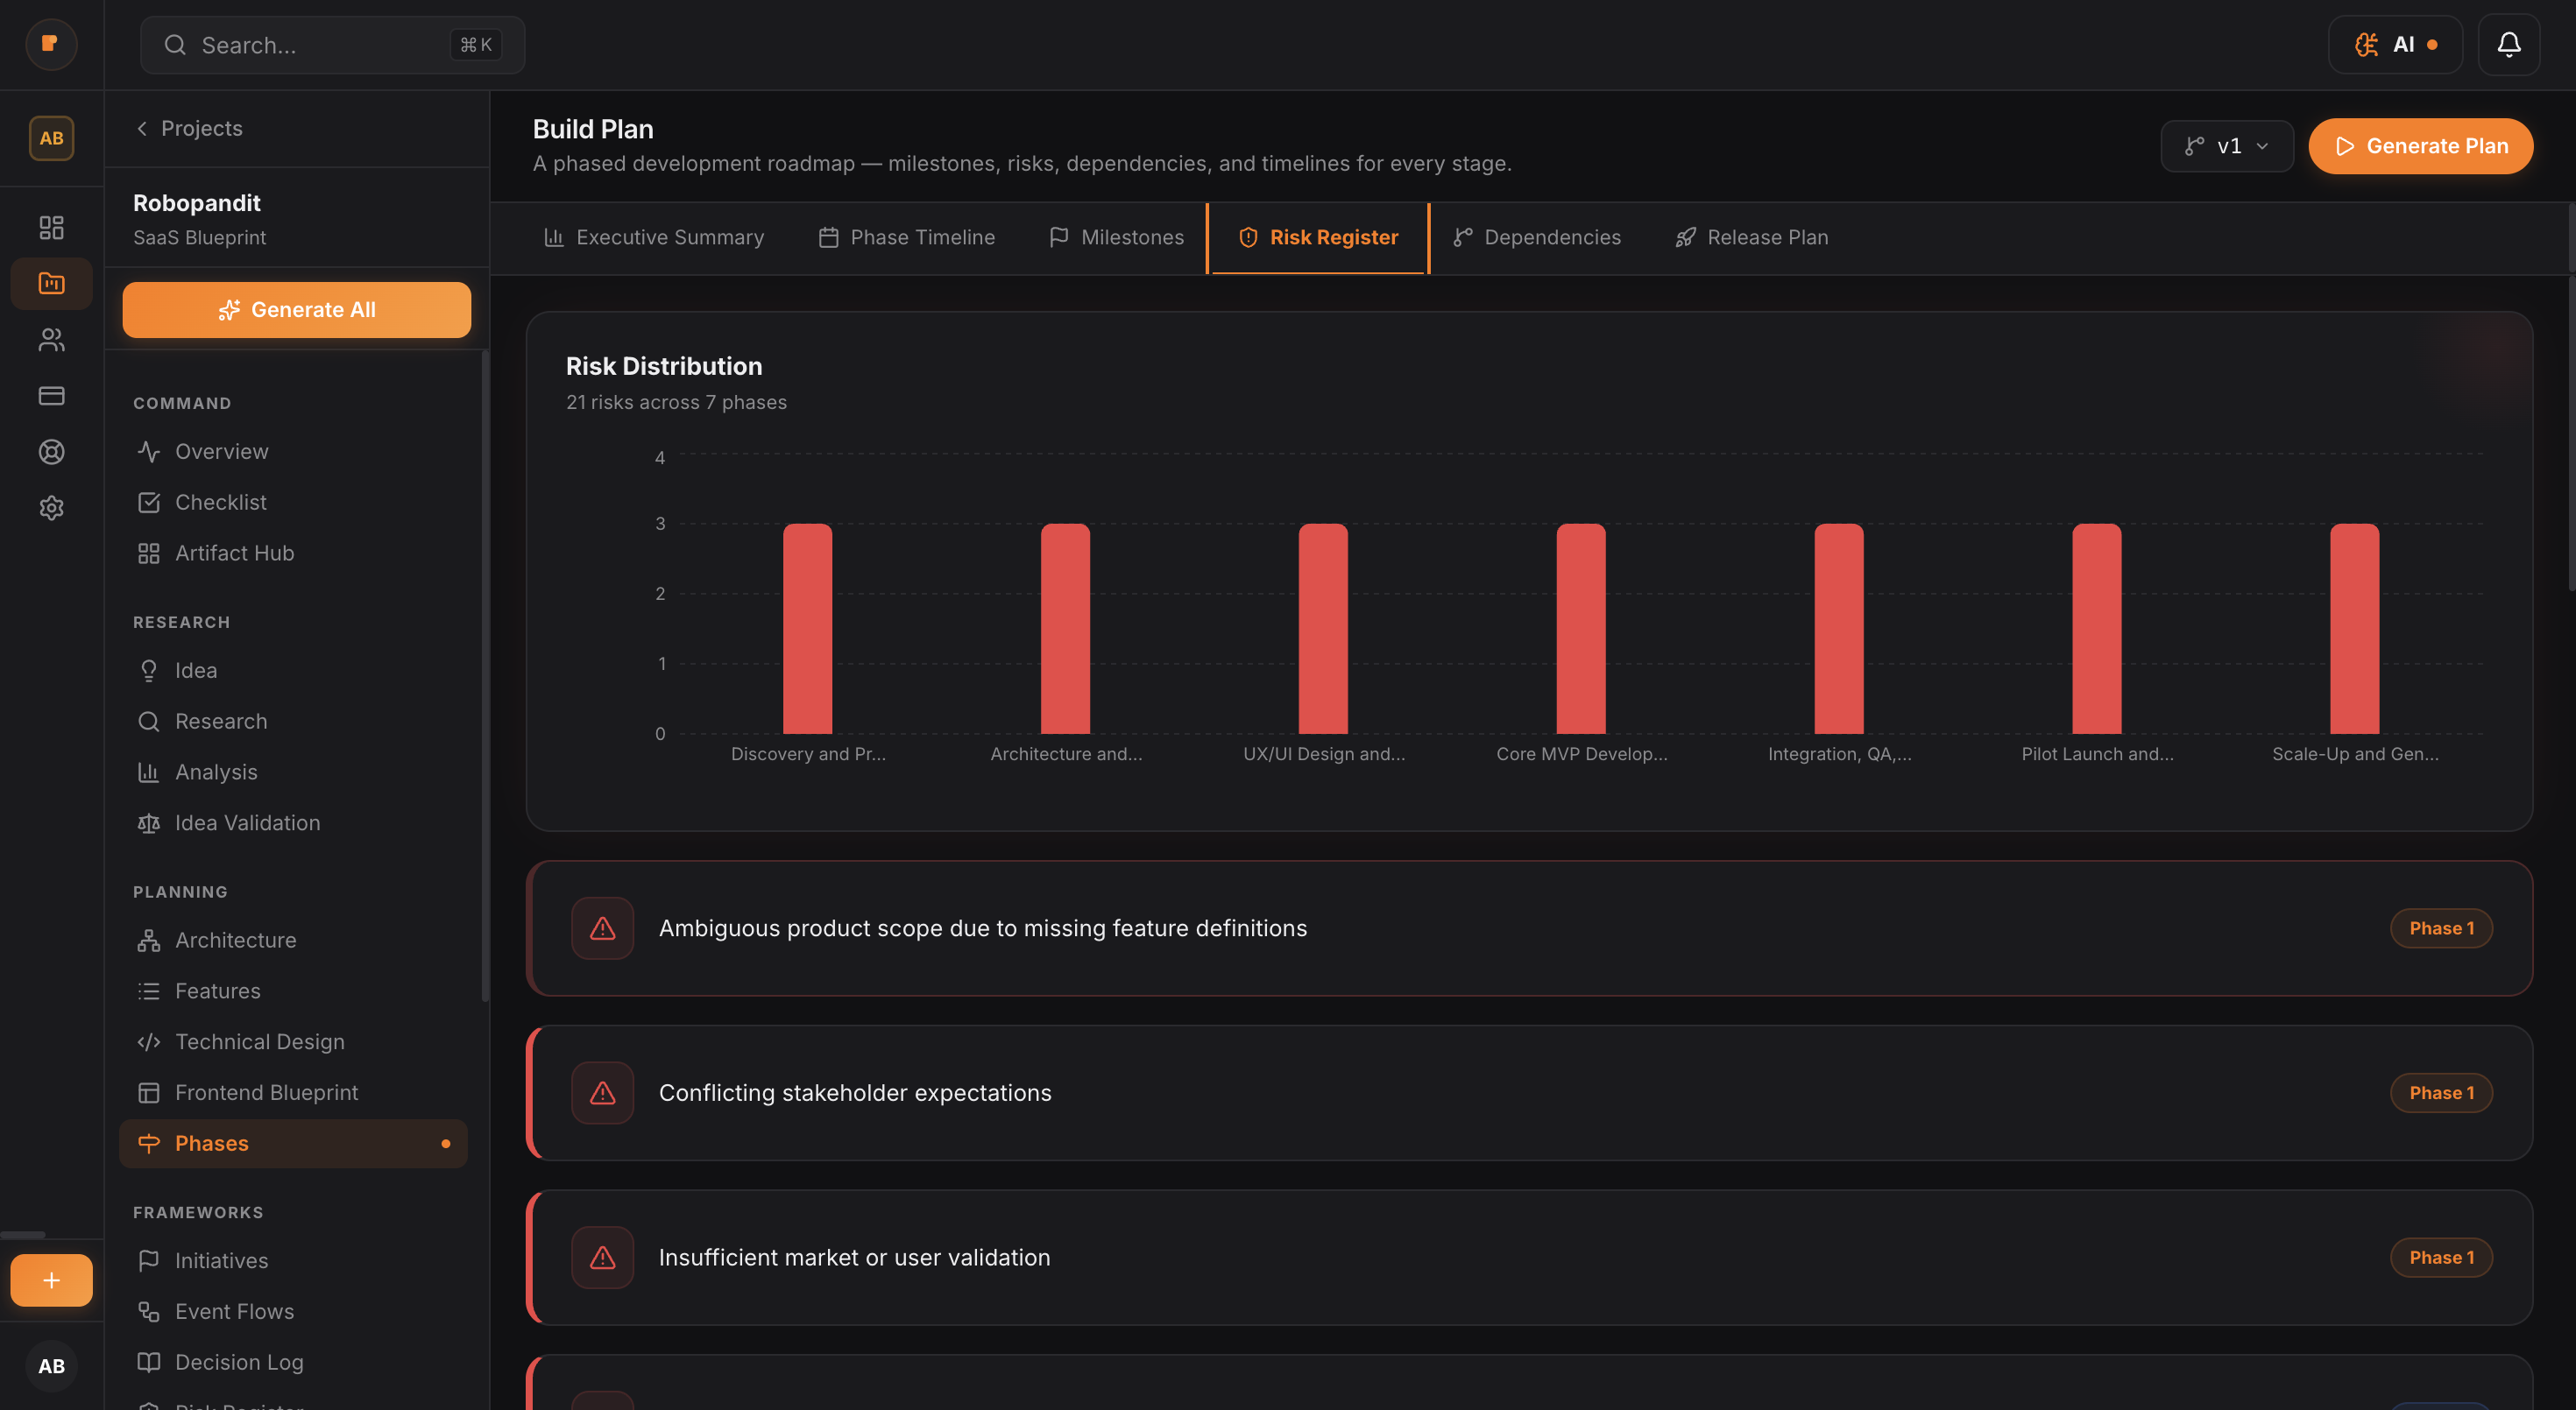Click the billing card icon in the sidebar
Viewport: 2576px width, 1410px height.
click(x=51, y=396)
